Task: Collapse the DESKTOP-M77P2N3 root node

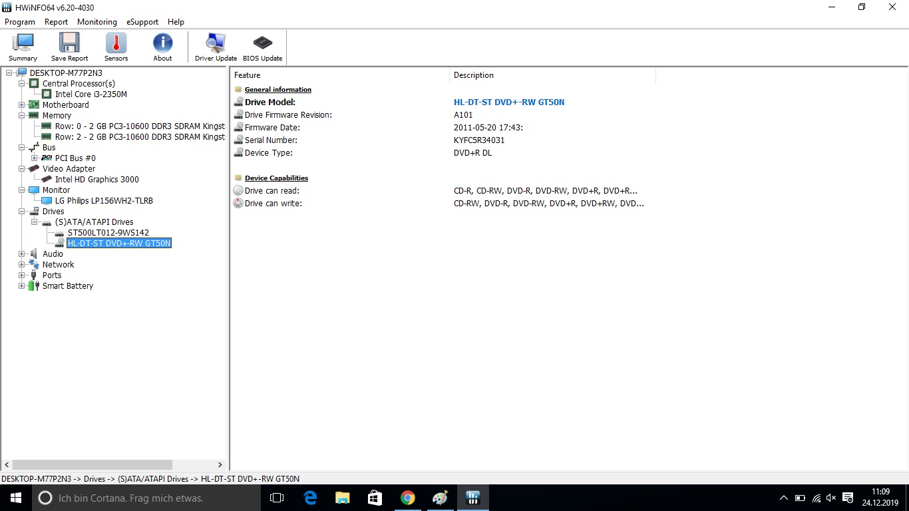Action: [9, 73]
